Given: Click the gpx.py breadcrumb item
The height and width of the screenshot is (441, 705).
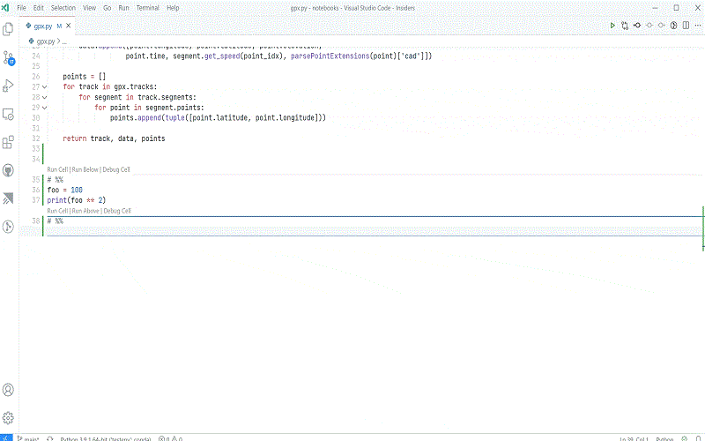Looking at the screenshot, I should [41, 41].
